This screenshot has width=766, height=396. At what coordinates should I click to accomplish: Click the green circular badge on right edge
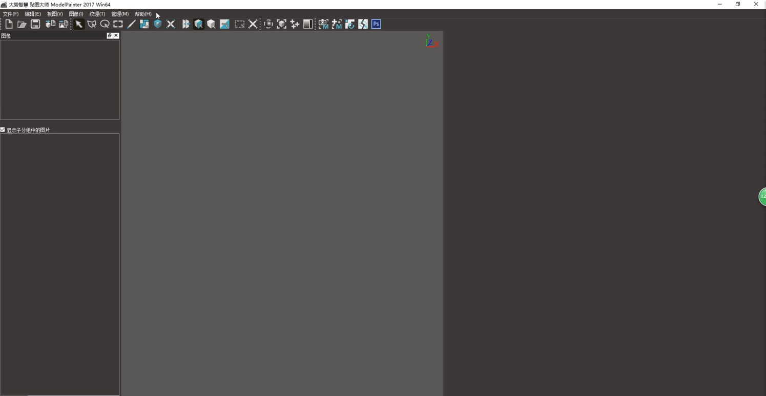point(762,196)
